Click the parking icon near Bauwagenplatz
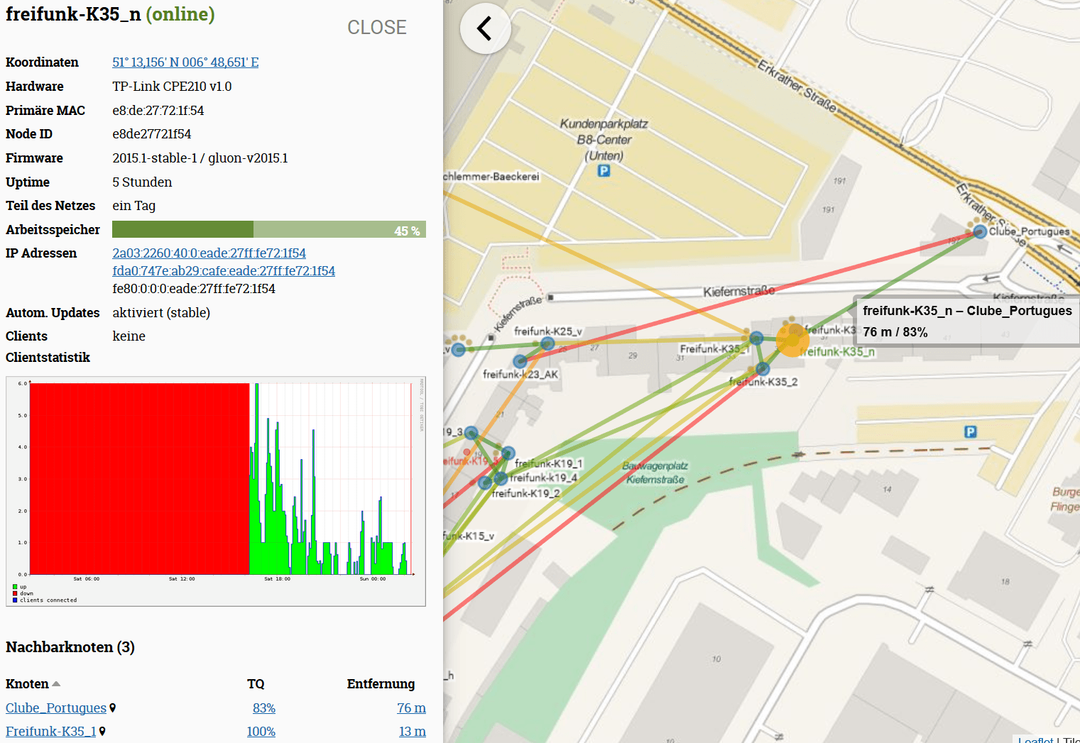1080x743 pixels. 970,431
